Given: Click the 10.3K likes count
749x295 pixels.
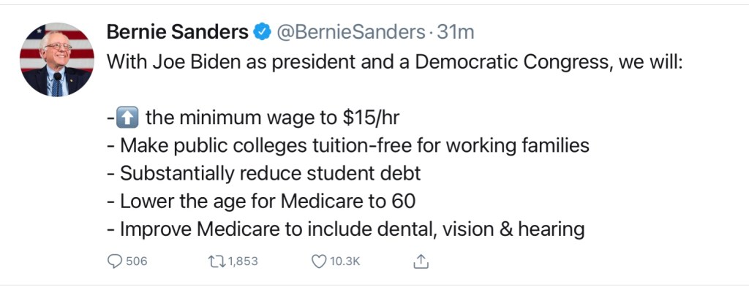Looking at the screenshot, I should point(345,261).
